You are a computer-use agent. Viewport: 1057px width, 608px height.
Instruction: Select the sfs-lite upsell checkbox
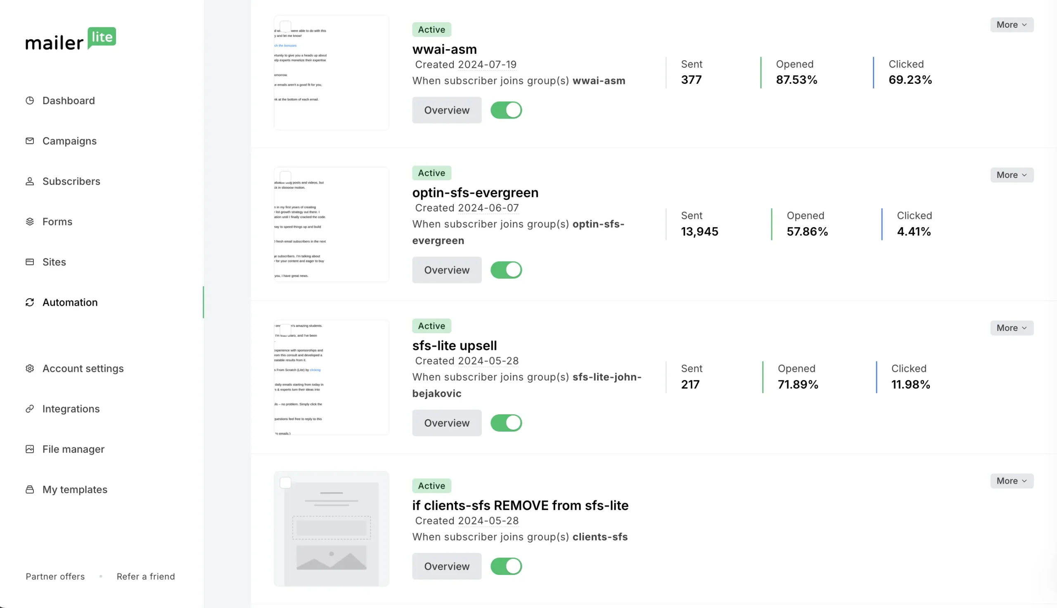pos(285,330)
